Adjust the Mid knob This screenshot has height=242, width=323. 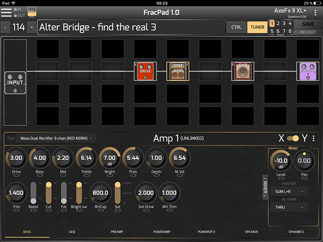(63, 158)
